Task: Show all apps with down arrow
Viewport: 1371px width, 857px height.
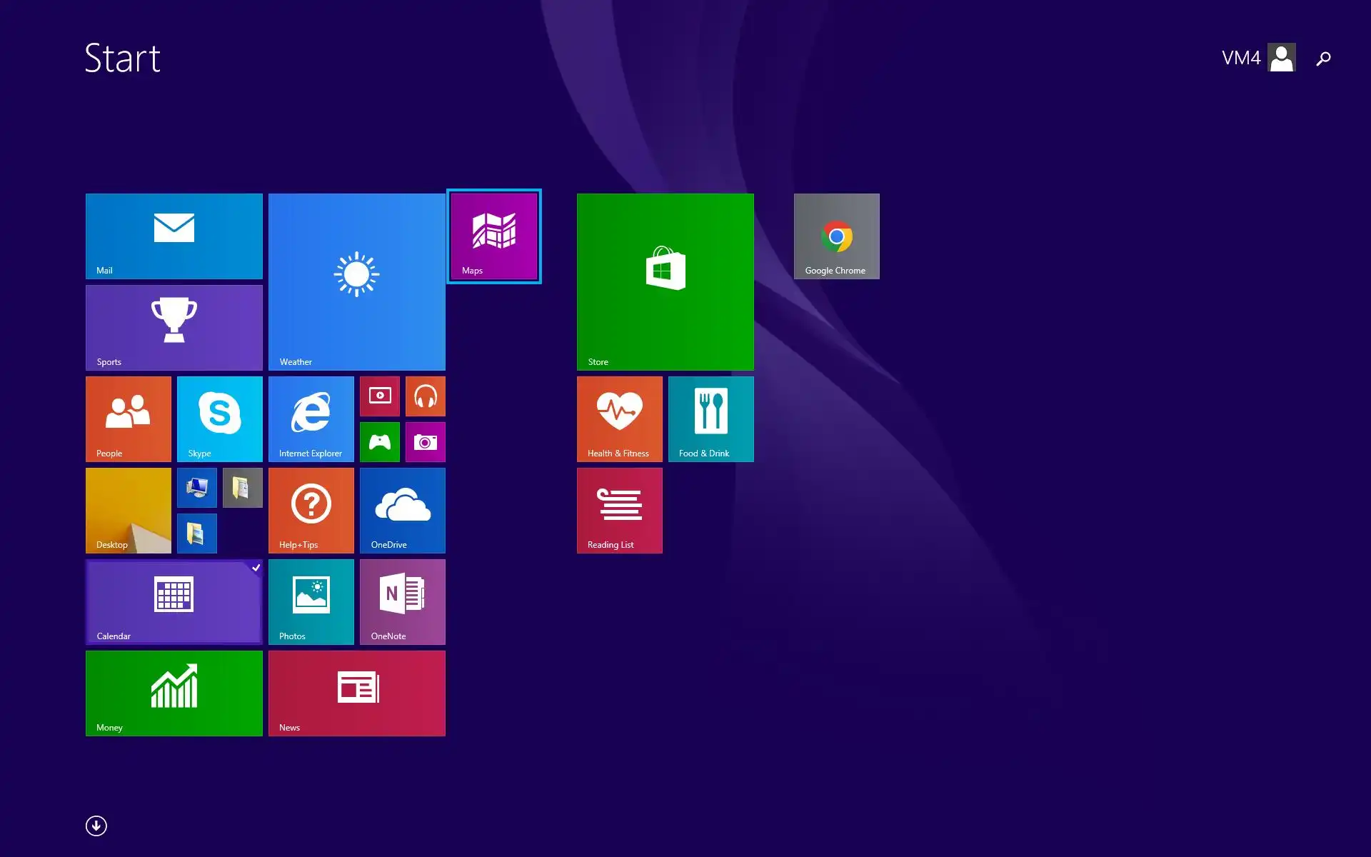Action: coord(96,826)
